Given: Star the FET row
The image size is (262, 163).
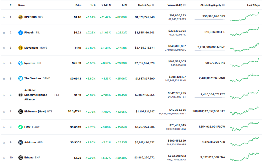Looking at the screenshot, I should coord(4,95).
